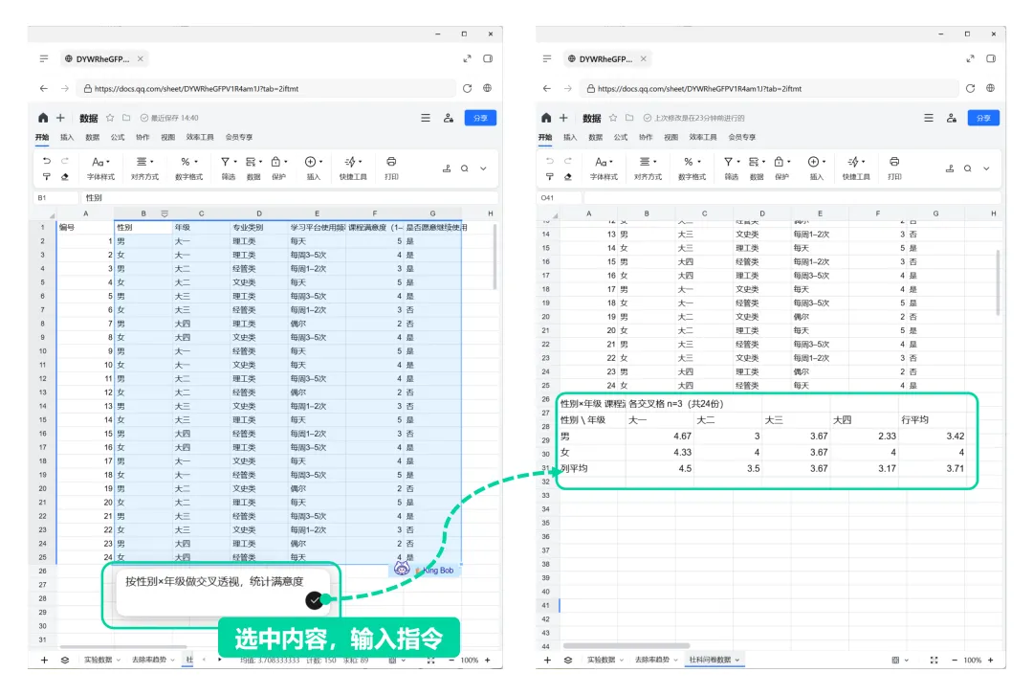Star the 数据 document in the left window
Screen dimensions: 1033x695
tap(110, 118)
